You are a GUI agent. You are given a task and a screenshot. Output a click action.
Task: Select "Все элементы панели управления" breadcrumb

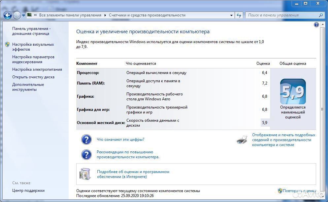coord(70,15)
